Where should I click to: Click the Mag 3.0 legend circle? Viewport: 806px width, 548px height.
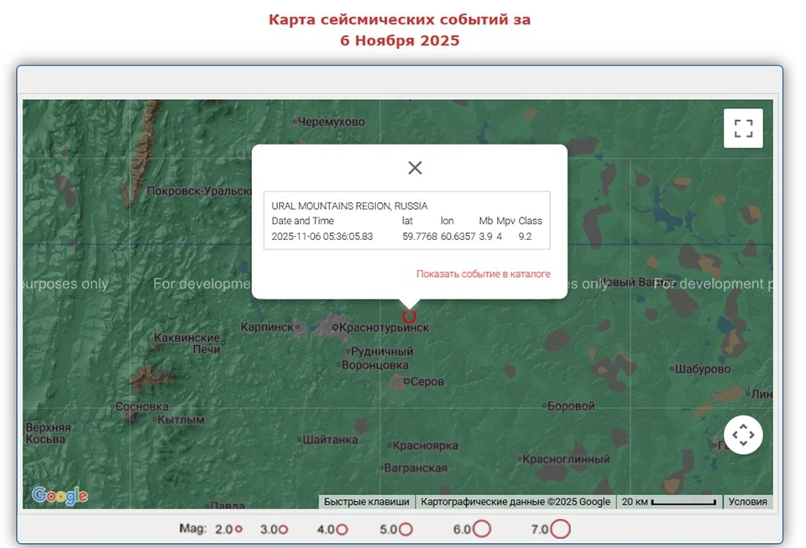[283, 530]
